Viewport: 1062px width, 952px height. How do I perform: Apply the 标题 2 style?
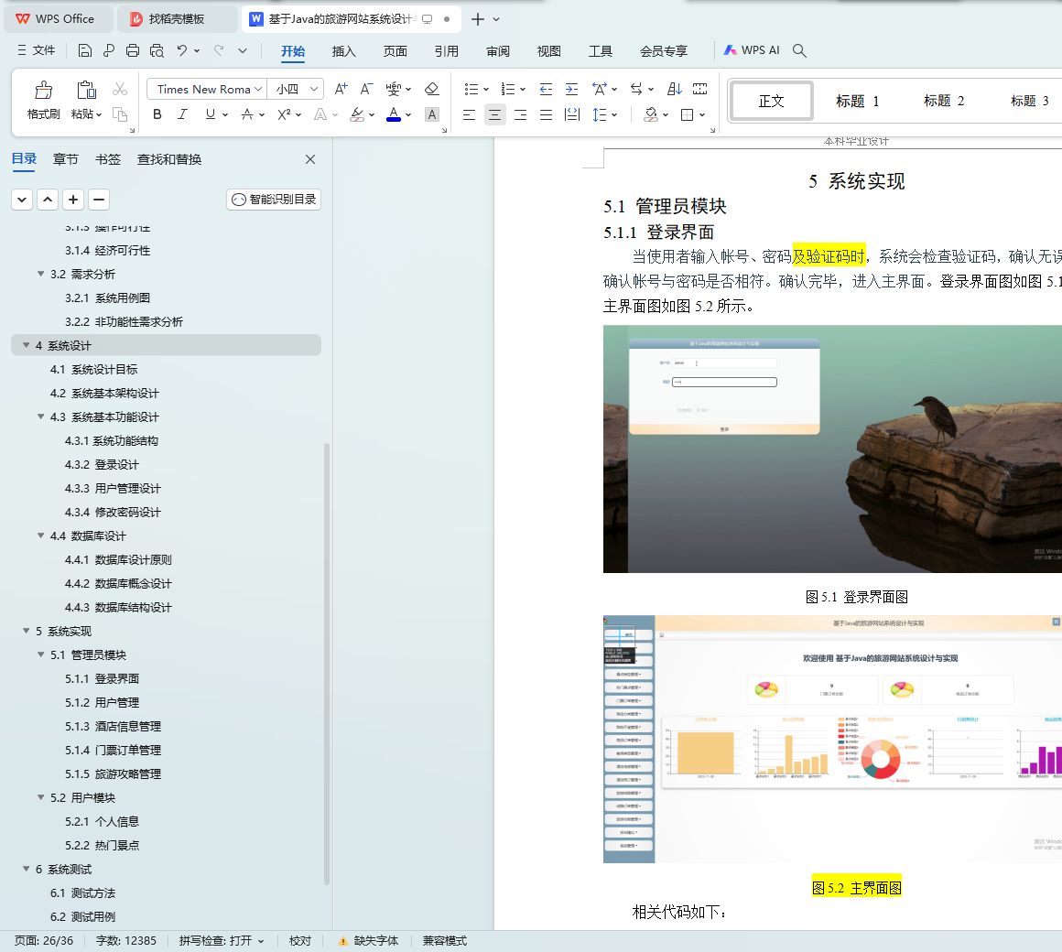point(944,101)
